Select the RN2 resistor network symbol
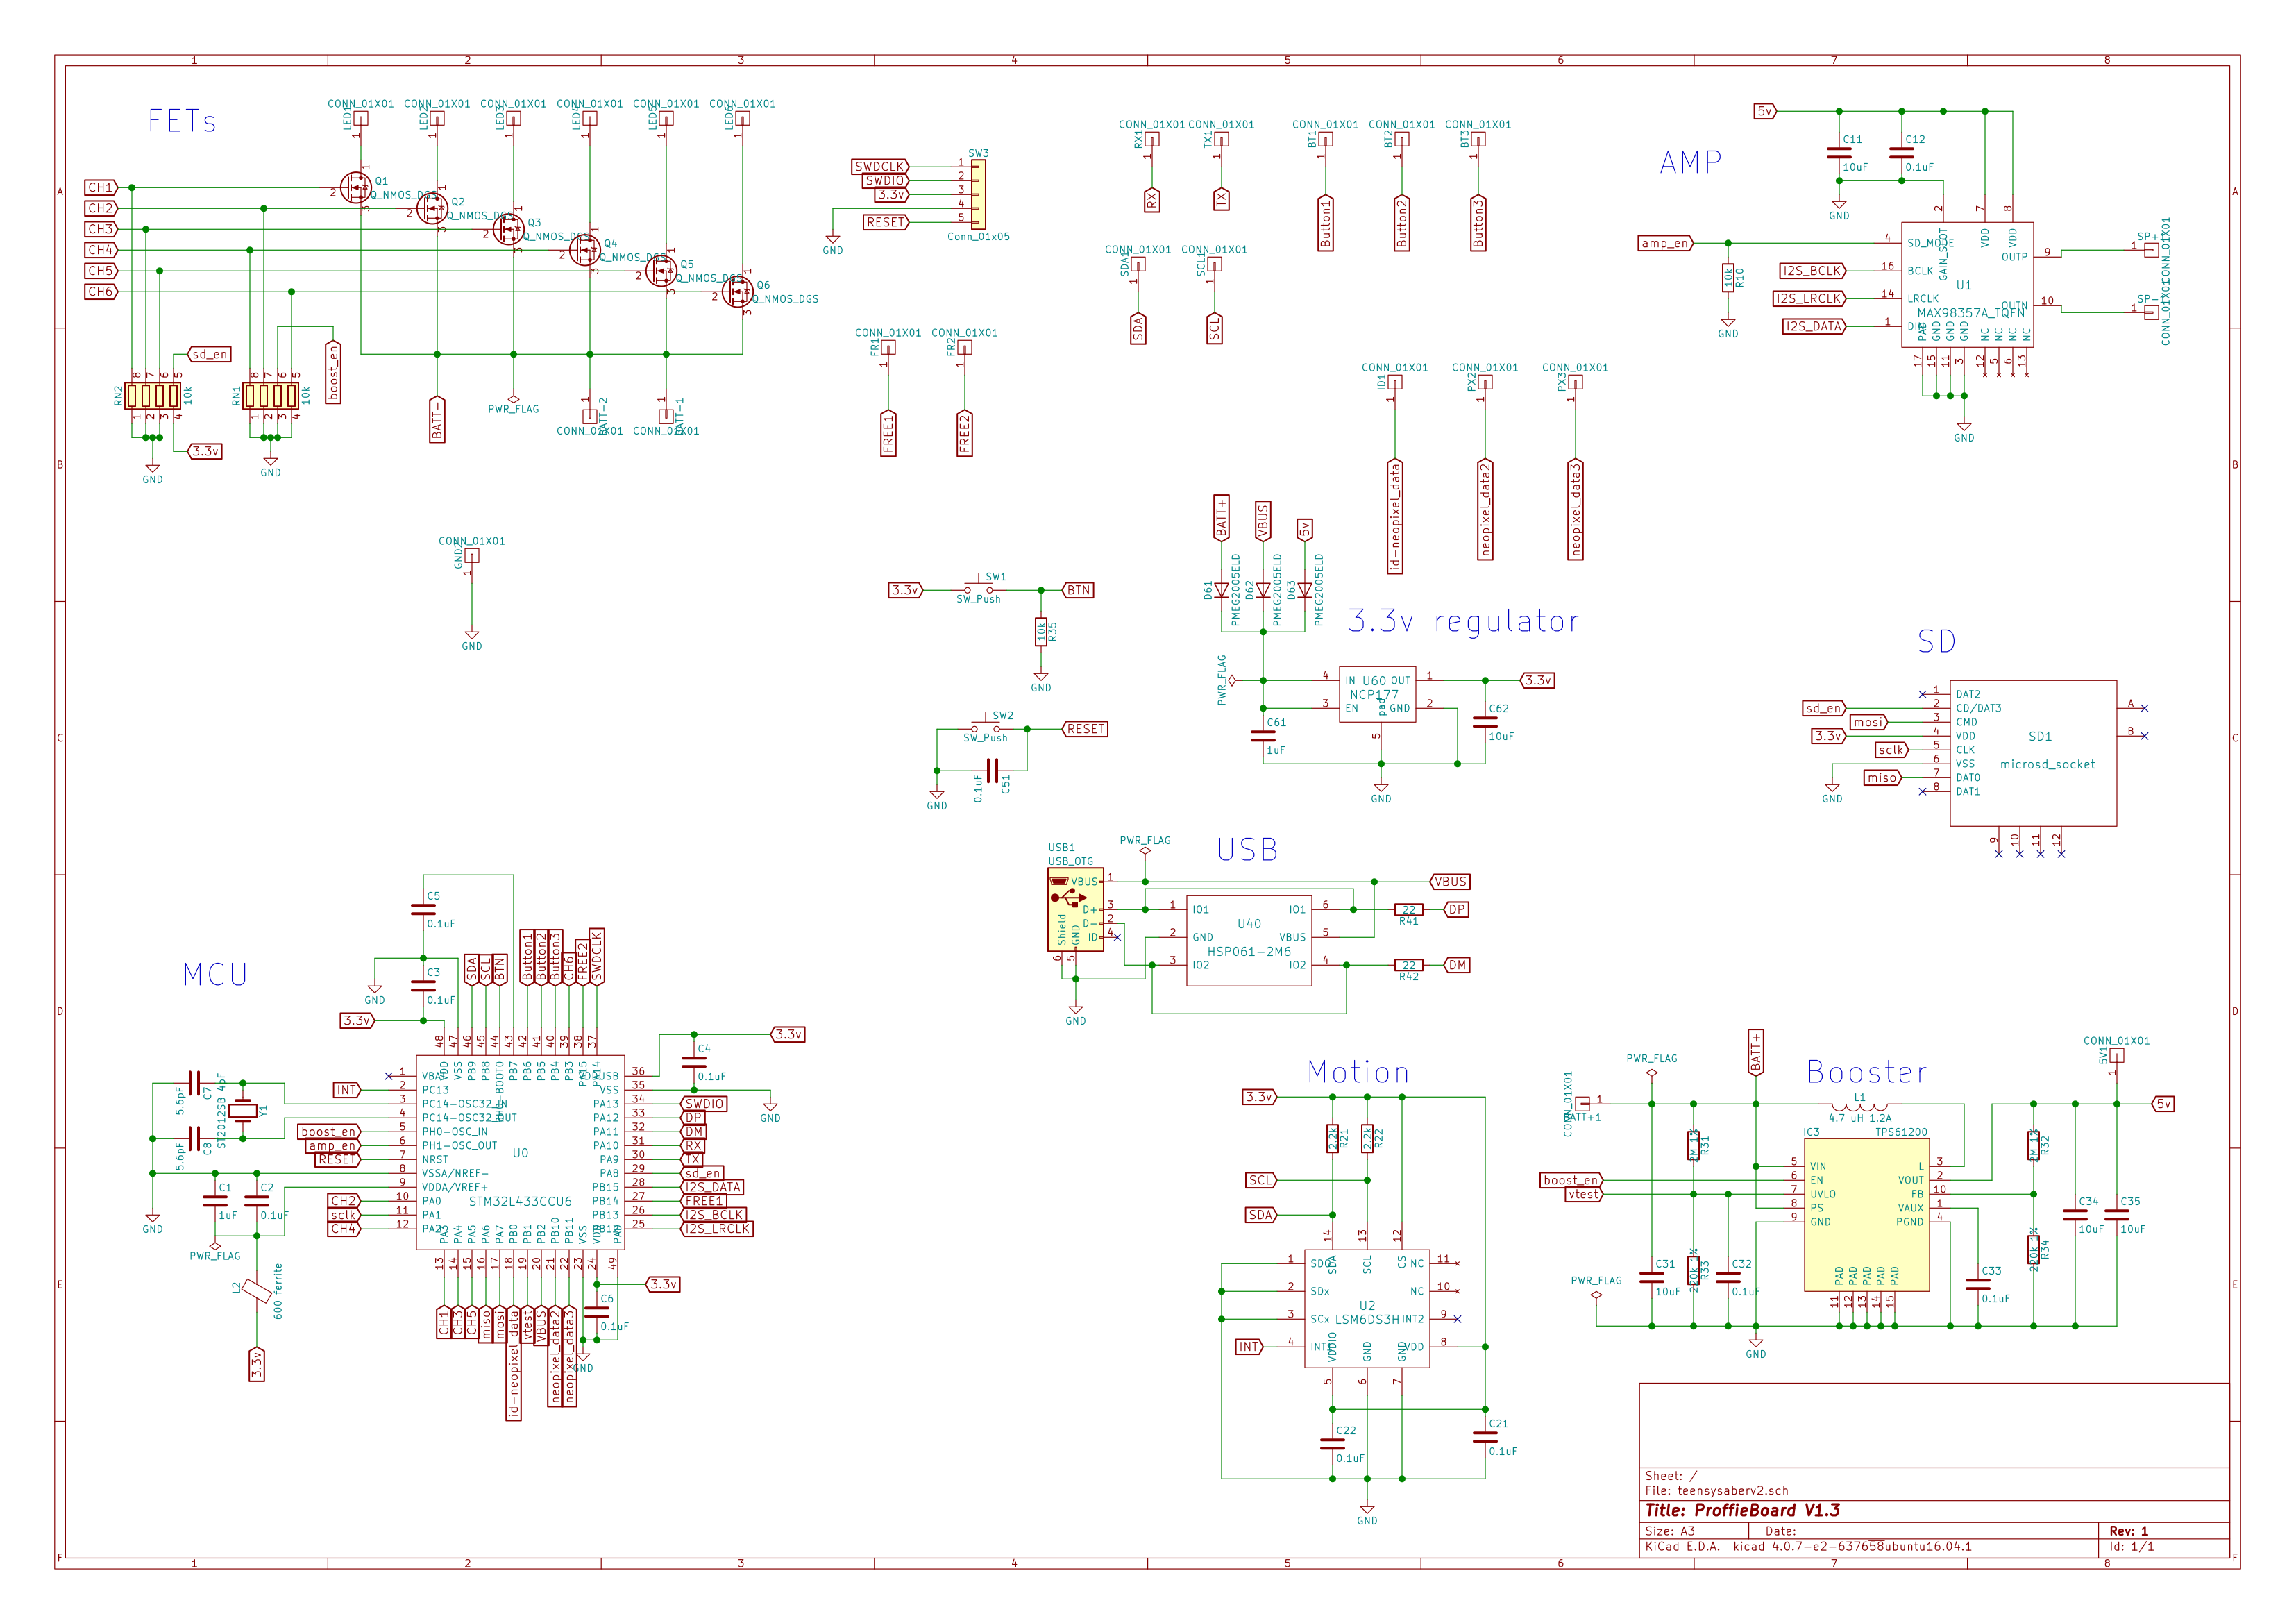2296x1623 pixels. (152, 396)
